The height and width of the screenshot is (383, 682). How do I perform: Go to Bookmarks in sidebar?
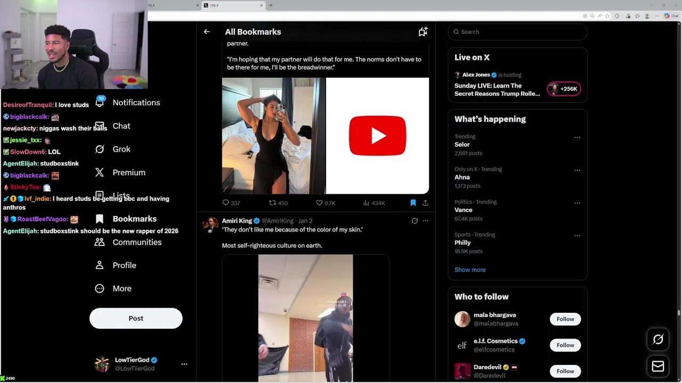[x=134, y=219]
